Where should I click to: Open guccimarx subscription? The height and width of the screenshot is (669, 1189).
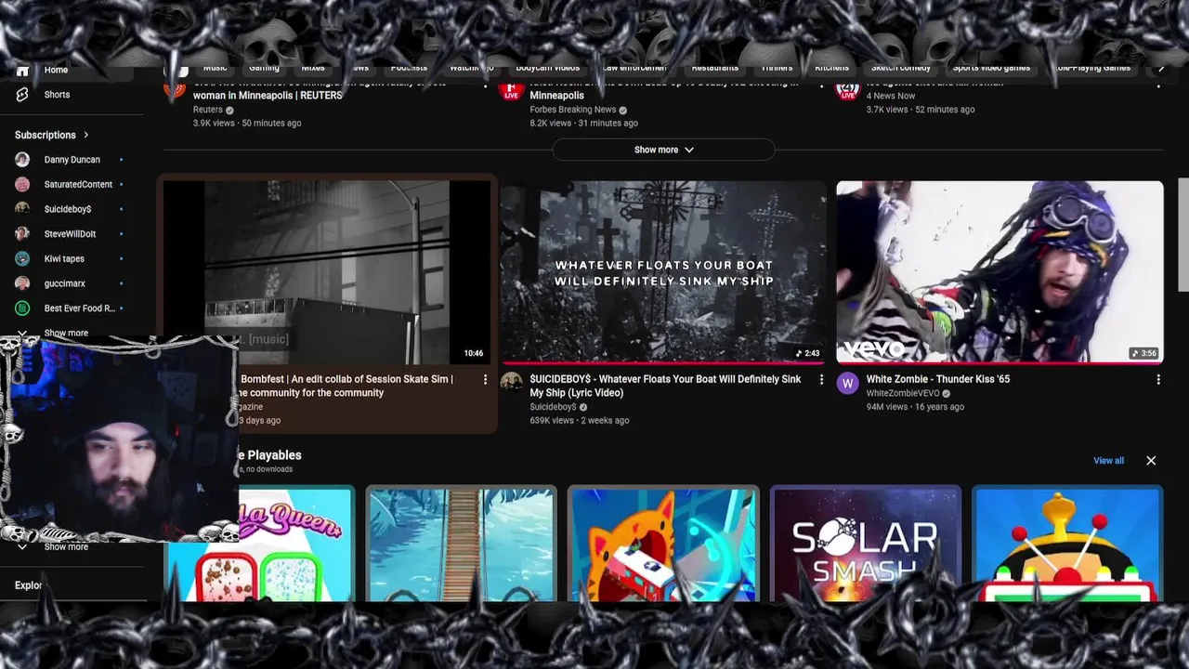tap(64, 283)
